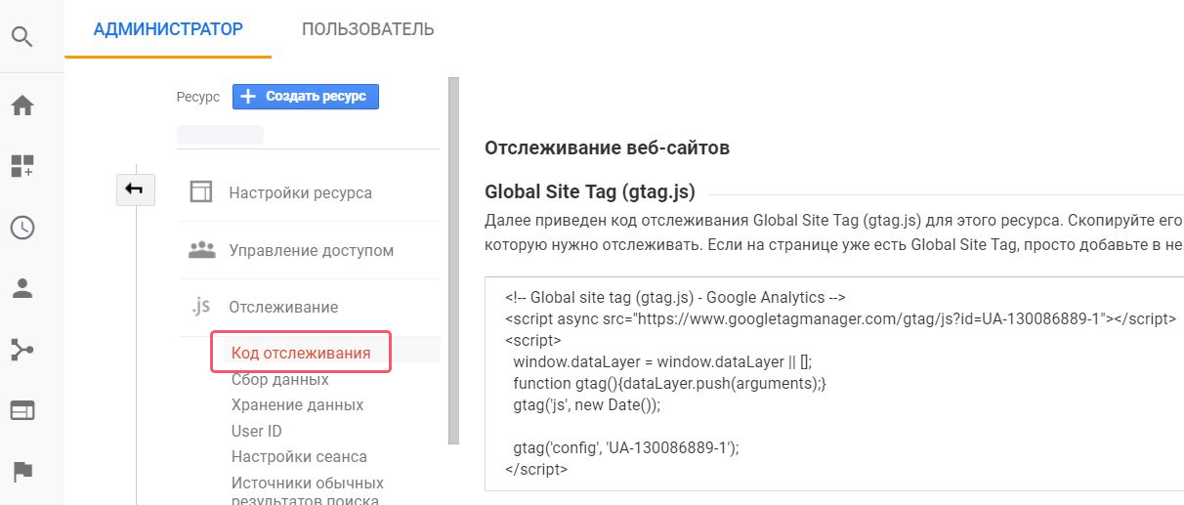Open Customization dashboards icon
The width and height of the screenshot is (1184, 505).
[21, 166]
